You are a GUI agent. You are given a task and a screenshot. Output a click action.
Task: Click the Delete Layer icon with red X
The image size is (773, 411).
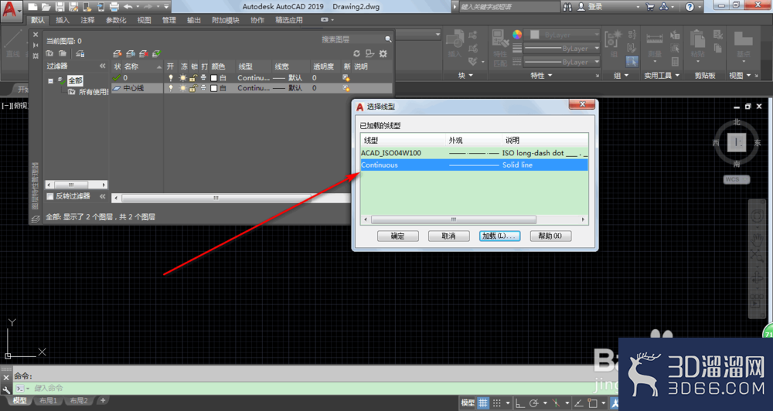144,53
